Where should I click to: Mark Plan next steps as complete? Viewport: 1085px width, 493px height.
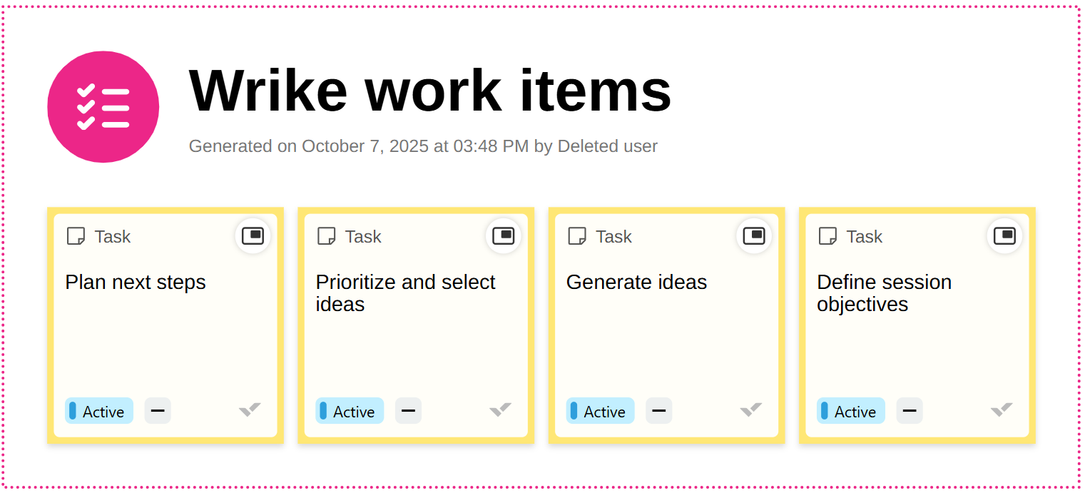coord(250,410)
